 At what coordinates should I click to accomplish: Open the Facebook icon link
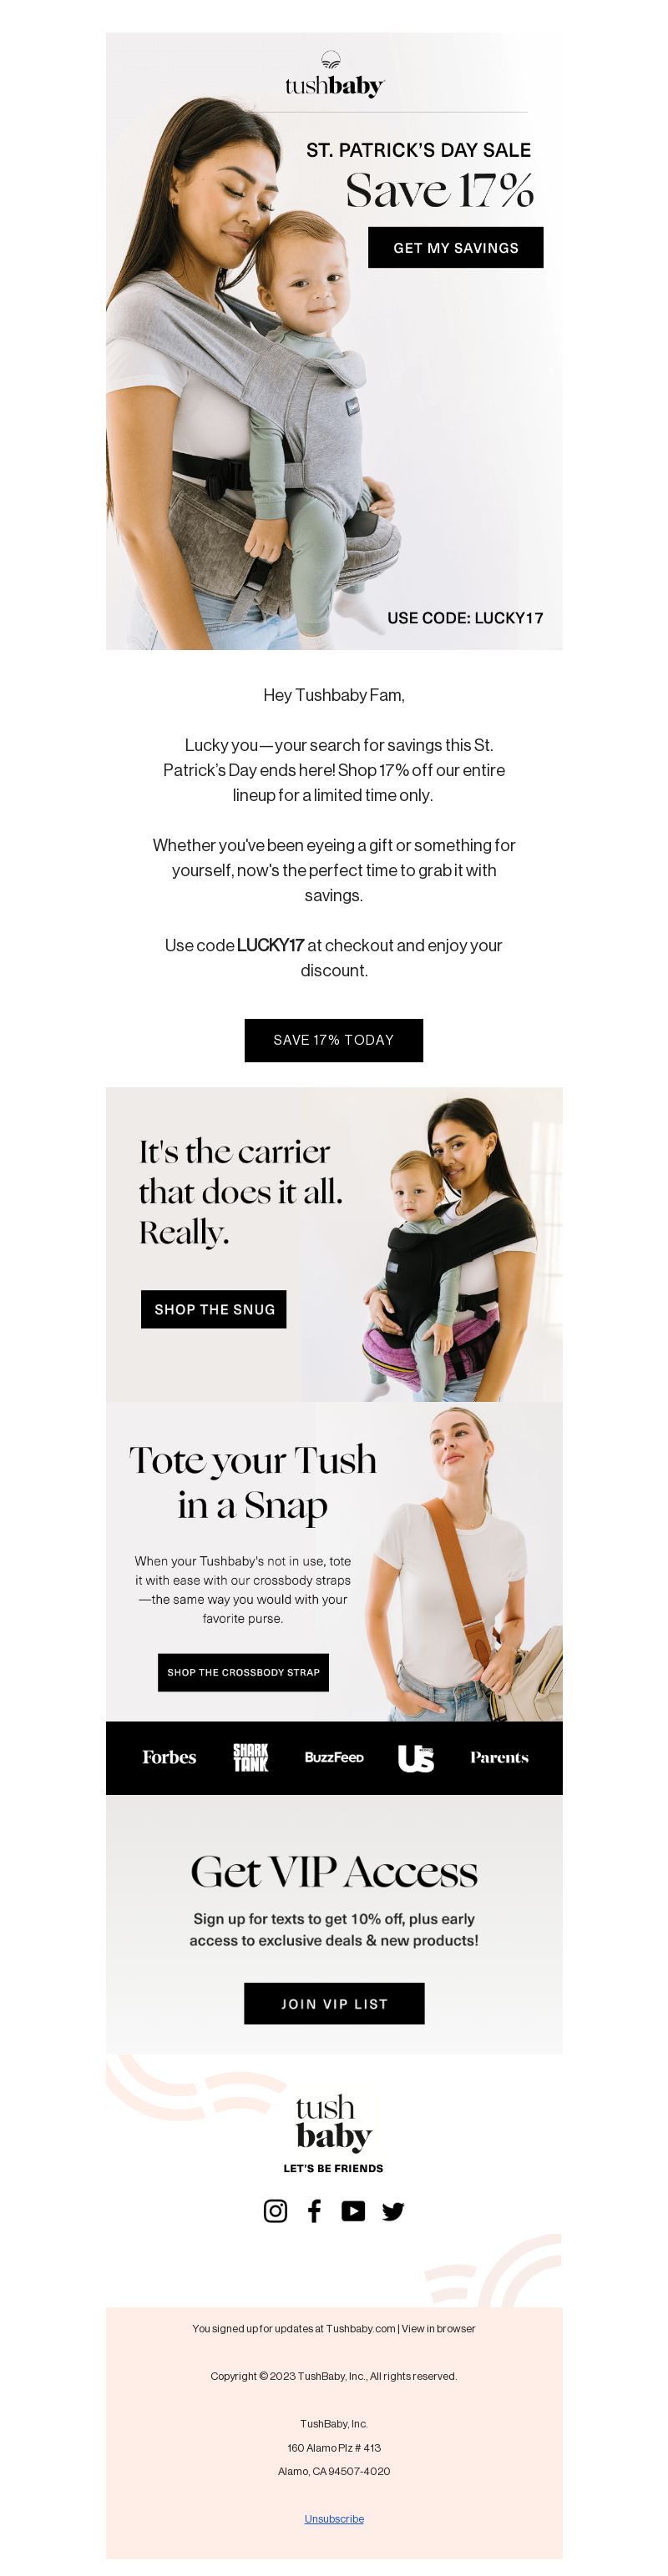point(314,2211)
